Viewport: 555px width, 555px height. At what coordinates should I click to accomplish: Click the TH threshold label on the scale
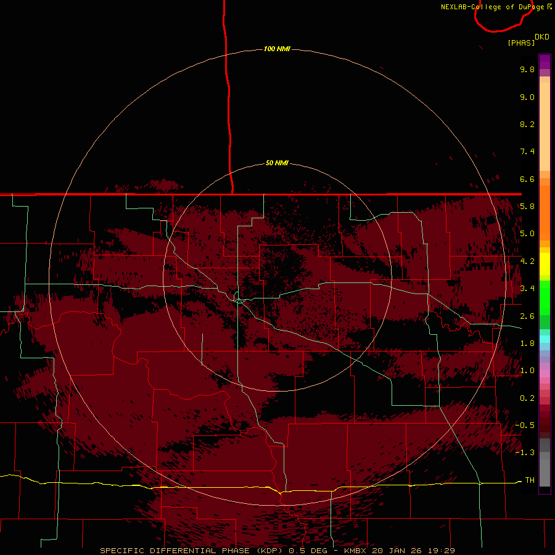[x=530, y=480]
